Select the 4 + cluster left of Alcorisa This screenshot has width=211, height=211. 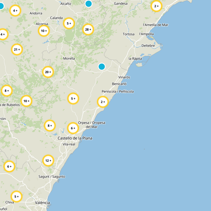[x=3, y=34]
